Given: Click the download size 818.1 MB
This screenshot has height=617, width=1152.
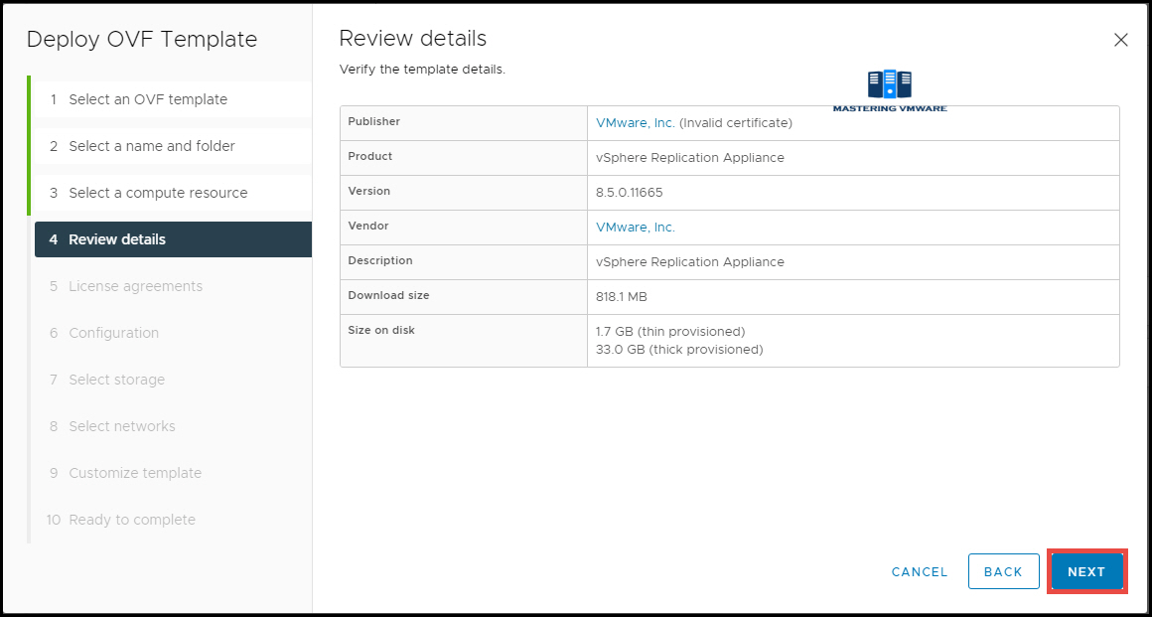Looking at the screenshot, I should pyautogui.click(x=622, y=297).
